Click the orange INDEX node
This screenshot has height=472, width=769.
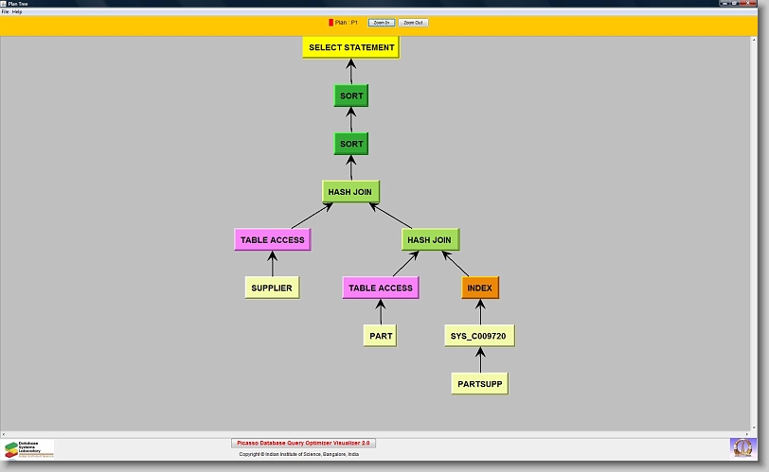pos(480,288)
